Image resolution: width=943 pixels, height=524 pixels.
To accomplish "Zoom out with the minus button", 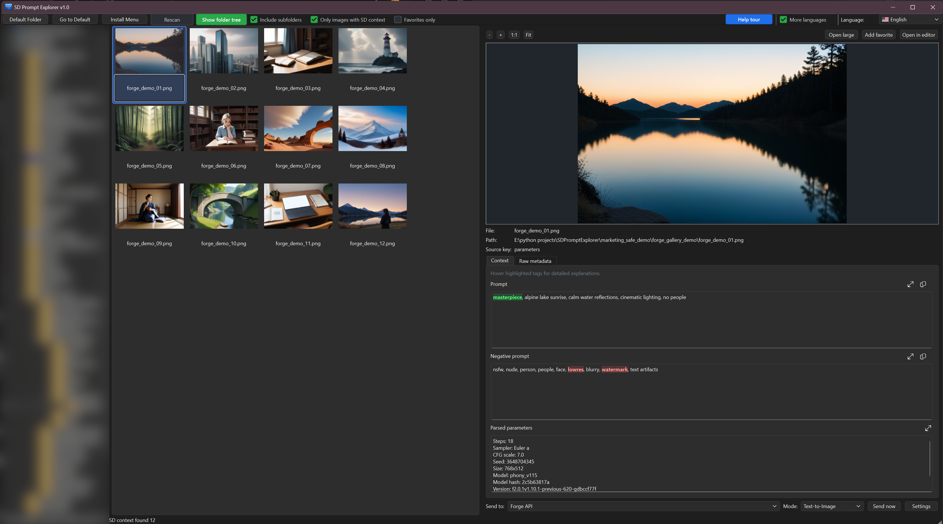I will coord(489,35).
